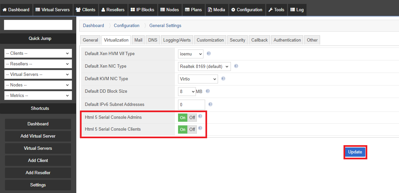Viewport: 399px width, 193px height.
Task: Open Plans in top navigation
Action: pos(194,10)
